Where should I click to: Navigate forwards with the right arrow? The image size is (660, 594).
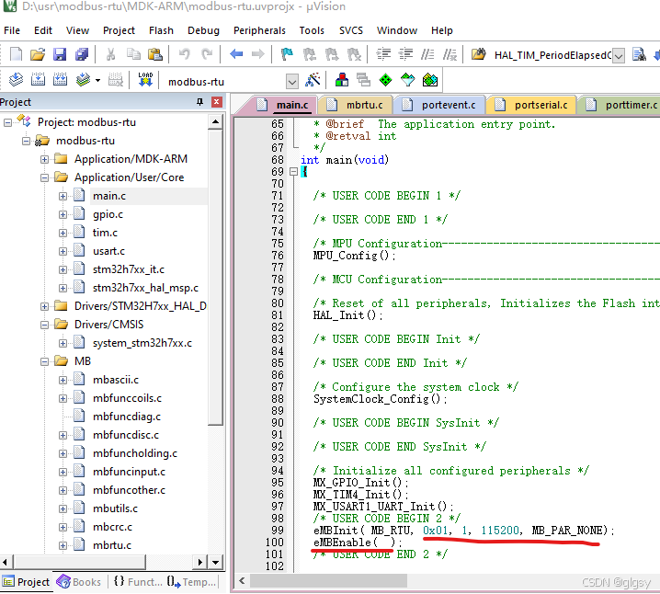257,54
